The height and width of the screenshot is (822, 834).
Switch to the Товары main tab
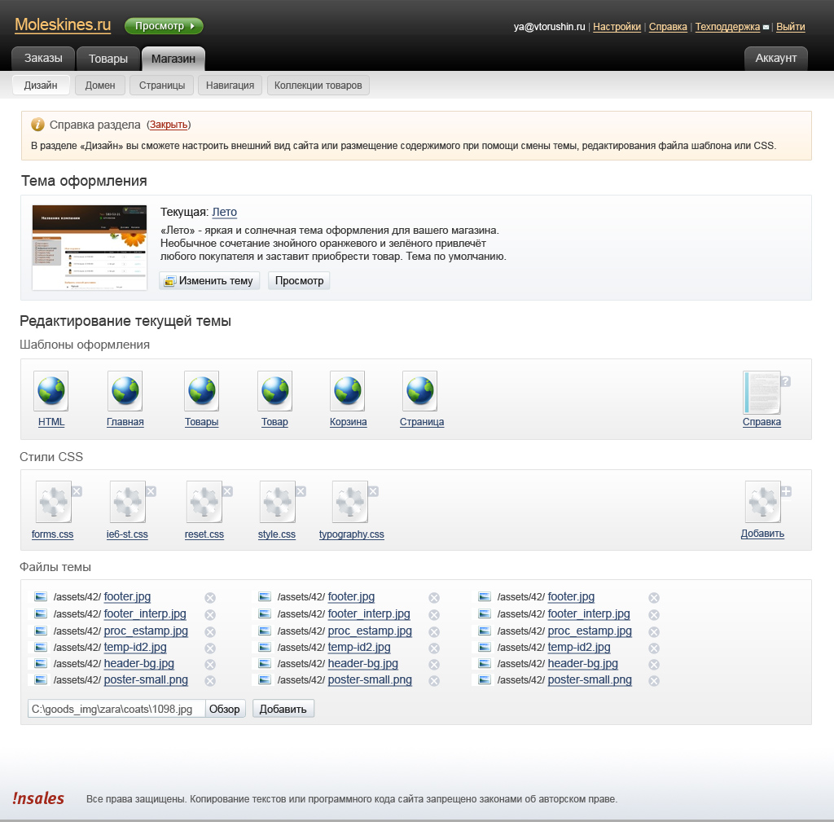click(108, 59)
